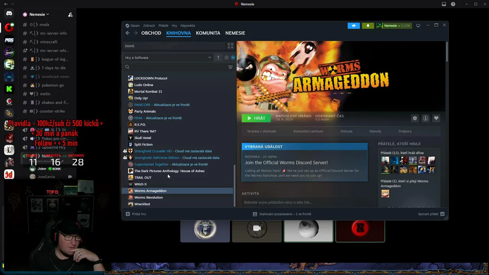Switch to the KNIHOVNA tab
Image resolution: width=489 pixels, height=275 pixels.
tap(178, 33)
